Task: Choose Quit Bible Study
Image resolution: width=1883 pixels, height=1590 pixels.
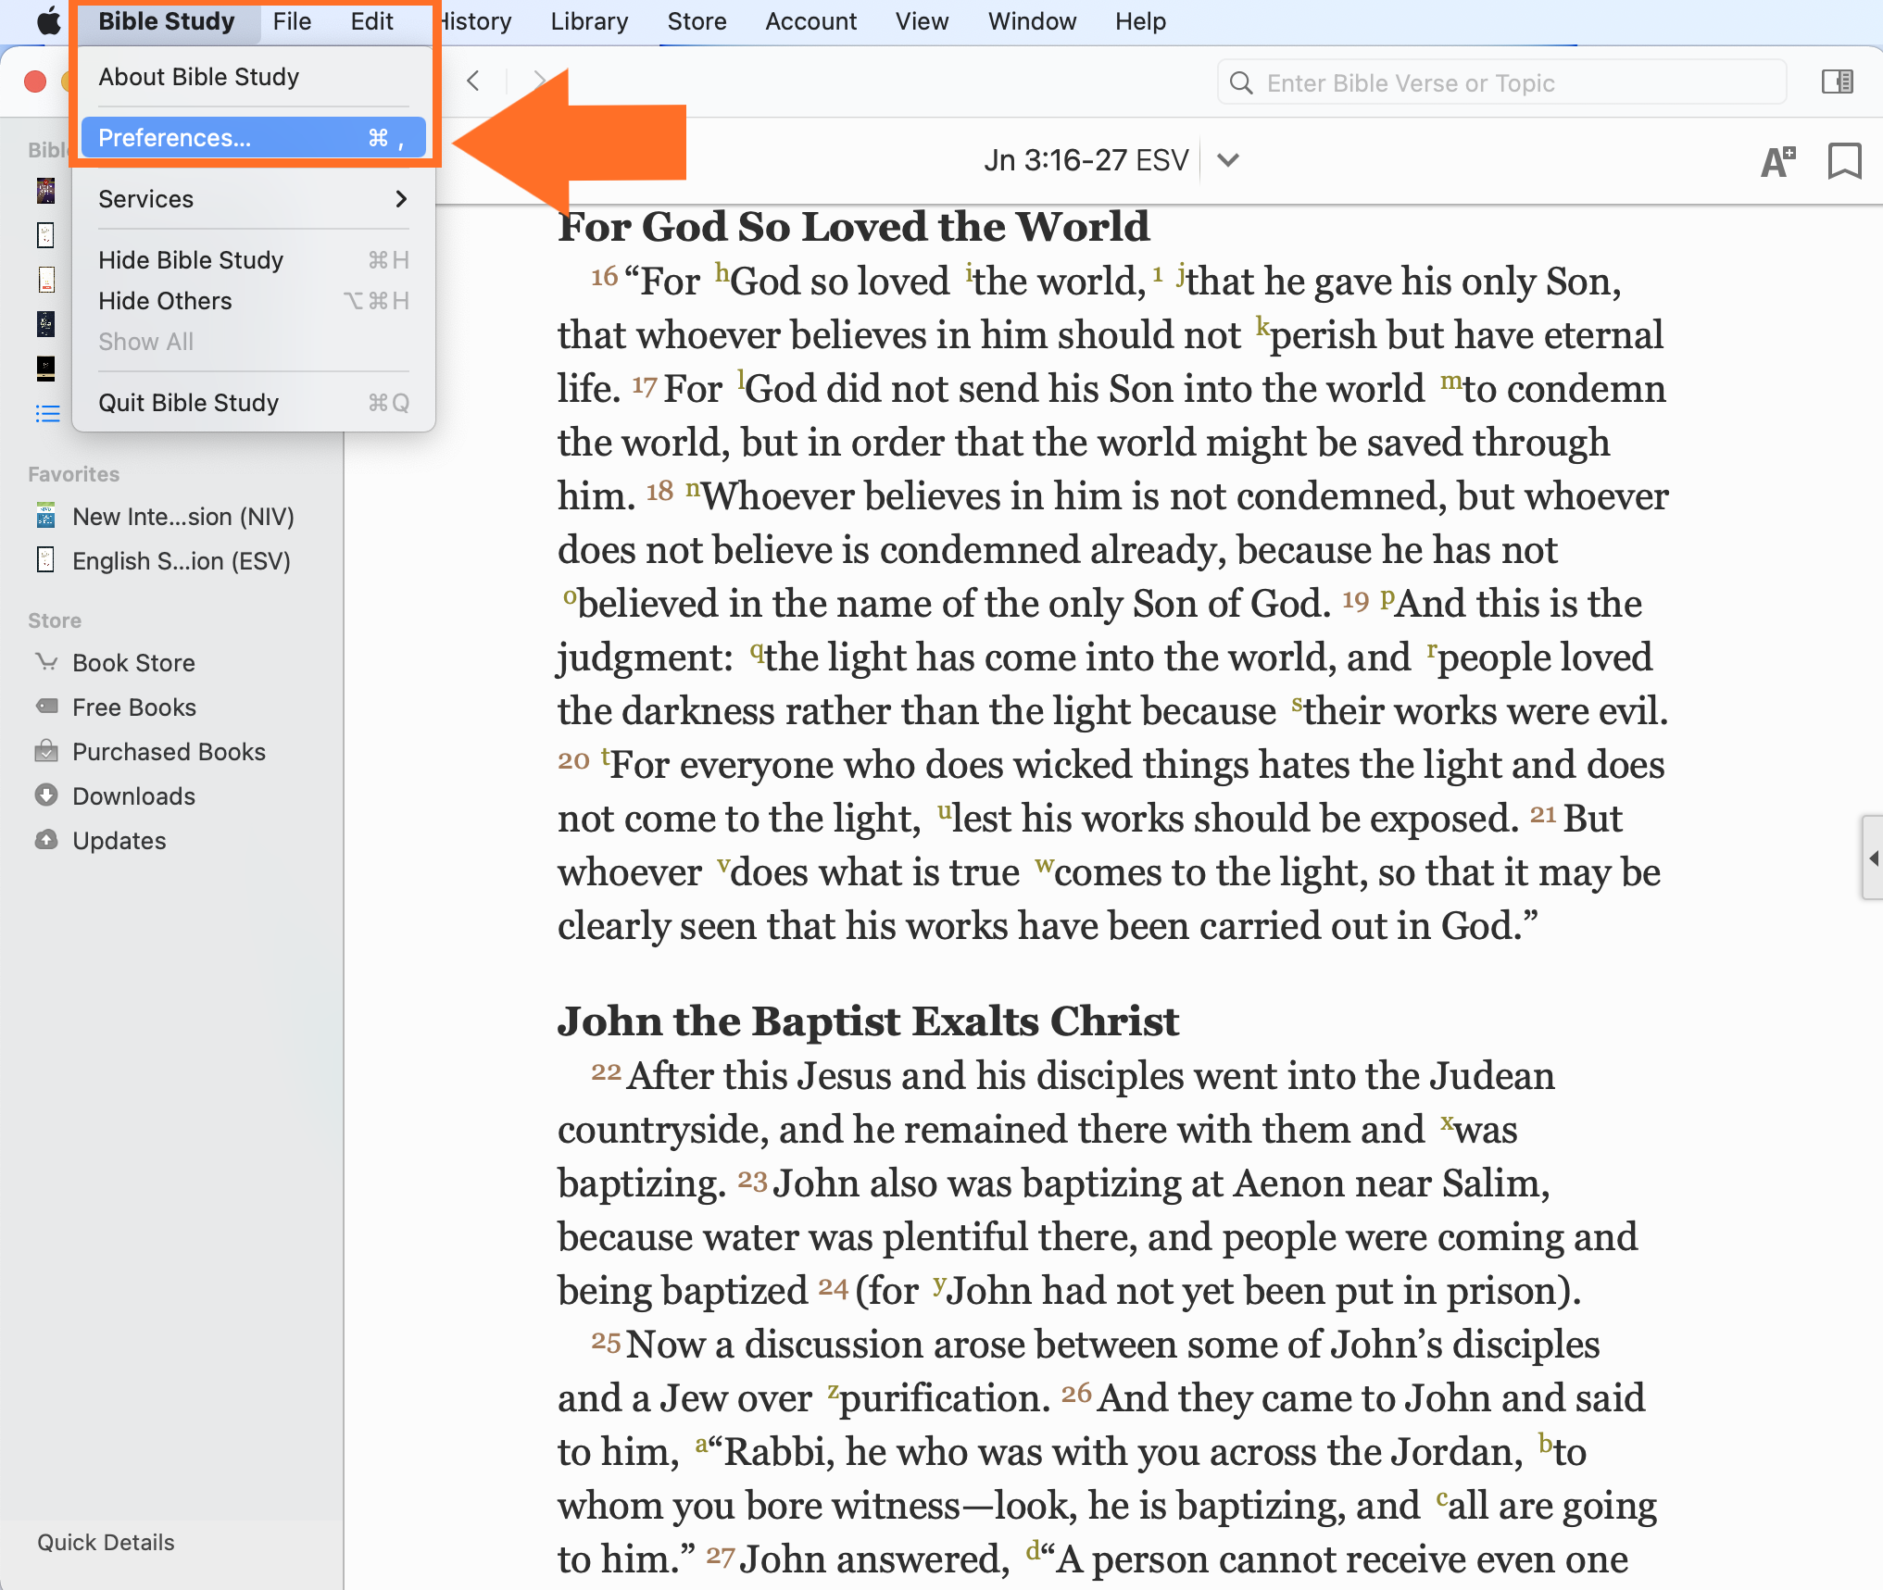Action: 253,403
